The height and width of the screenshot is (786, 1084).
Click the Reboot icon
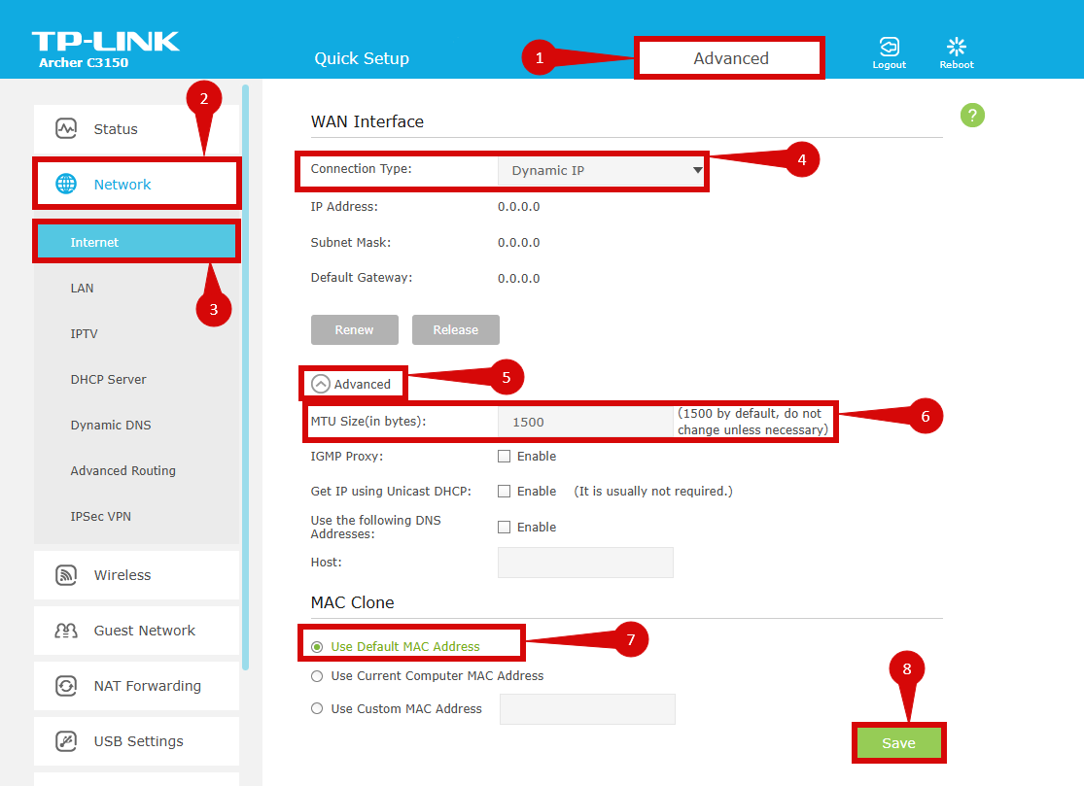(x=956, y=47)
